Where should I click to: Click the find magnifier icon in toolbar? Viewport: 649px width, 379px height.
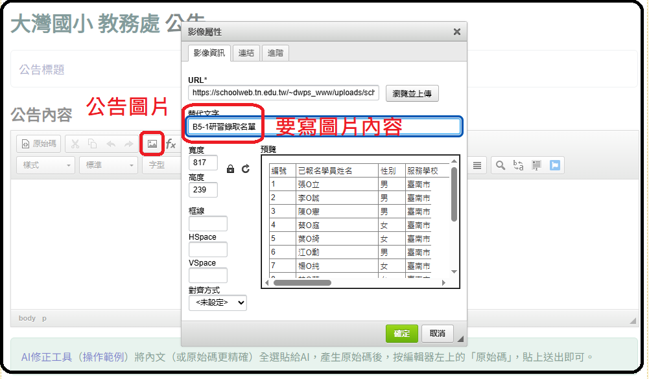[500, 165]
